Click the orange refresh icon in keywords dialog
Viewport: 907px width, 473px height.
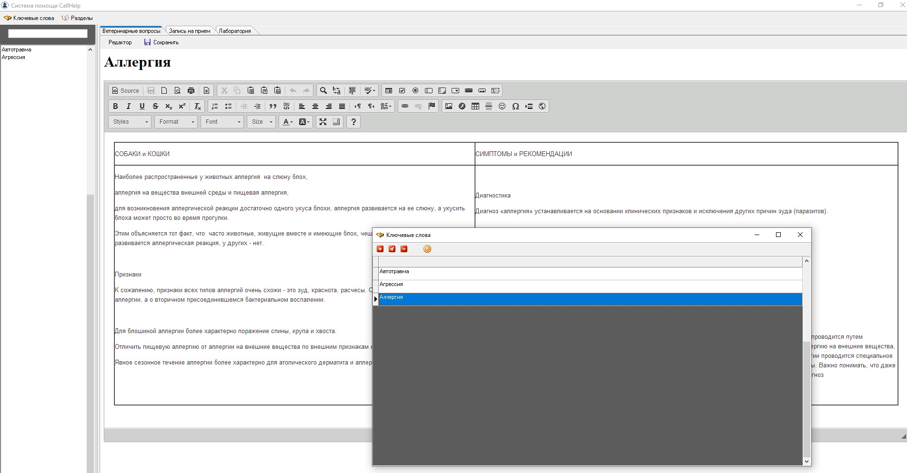click(427, 249)
